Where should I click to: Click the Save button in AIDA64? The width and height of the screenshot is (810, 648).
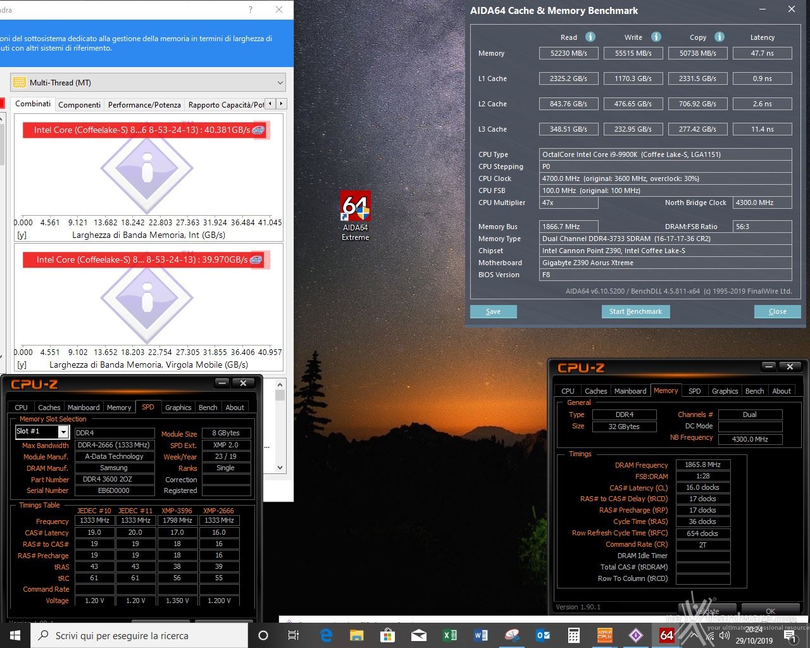tap(494, 311)
